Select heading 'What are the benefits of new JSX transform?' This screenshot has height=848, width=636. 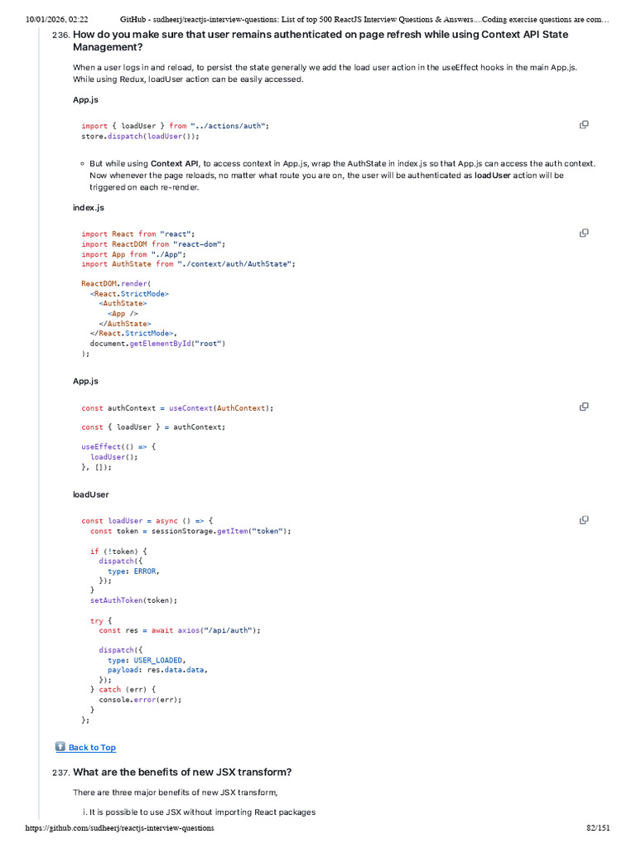click(x=182, y=773)
